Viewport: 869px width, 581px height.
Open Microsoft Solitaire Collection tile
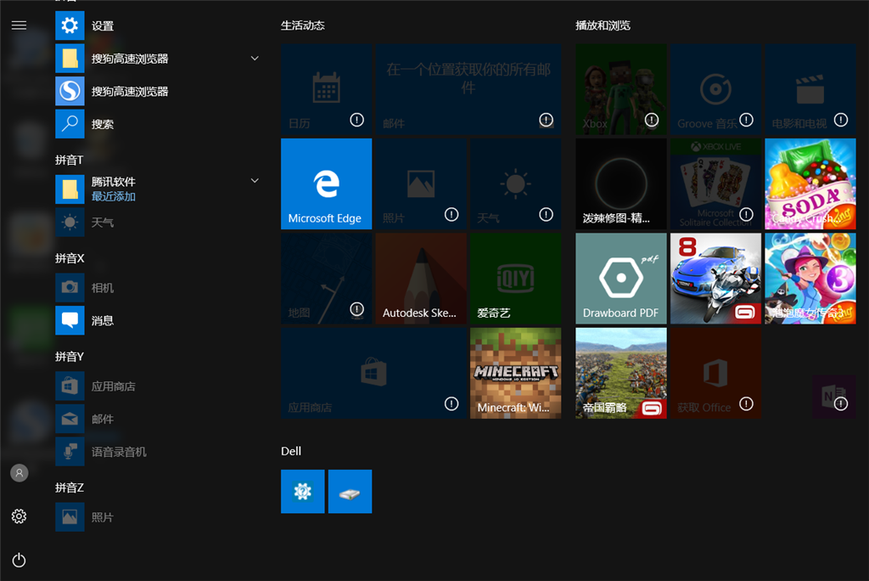tap(715, 183)
